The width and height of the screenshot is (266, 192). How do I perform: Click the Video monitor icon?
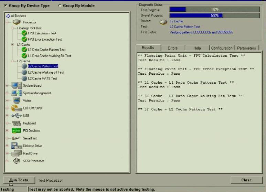(17, 100)
